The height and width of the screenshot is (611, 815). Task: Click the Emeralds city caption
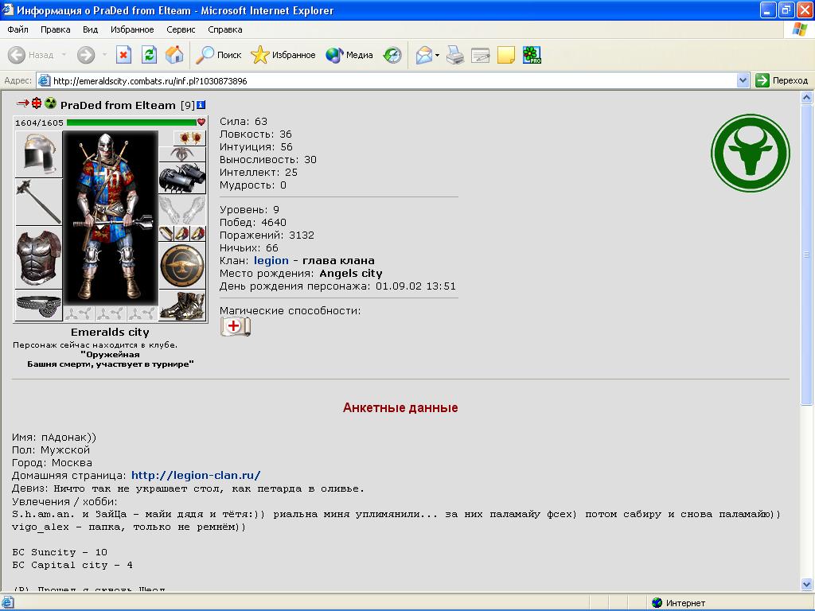(110, 333)
